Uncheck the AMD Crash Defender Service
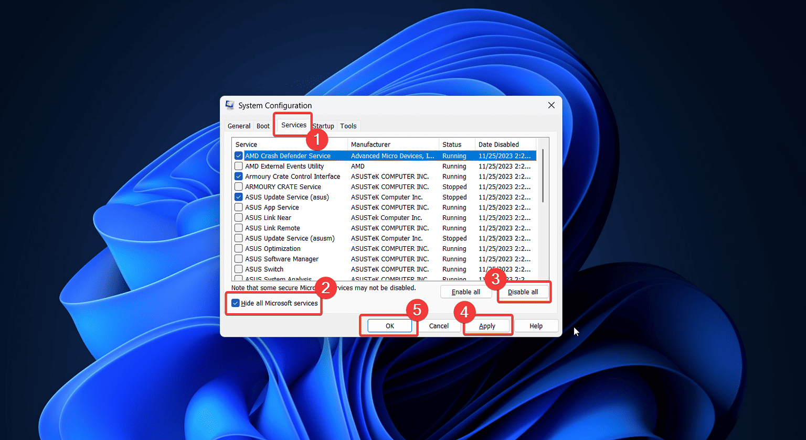The width and height of the screenshot is (806, 440). click(x=239, y=156)
